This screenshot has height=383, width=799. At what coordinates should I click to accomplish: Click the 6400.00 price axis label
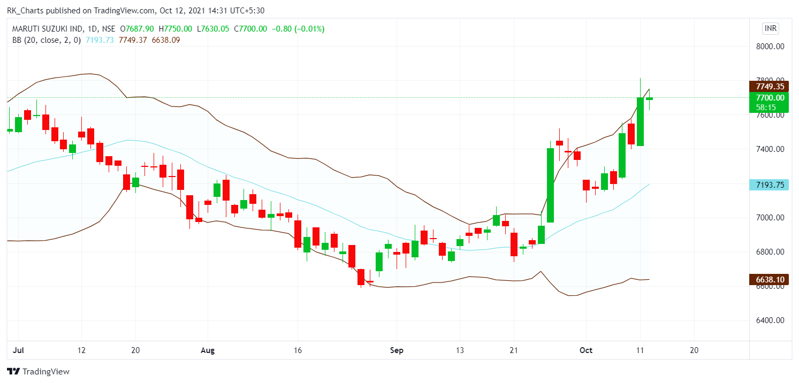click(770, 320)
